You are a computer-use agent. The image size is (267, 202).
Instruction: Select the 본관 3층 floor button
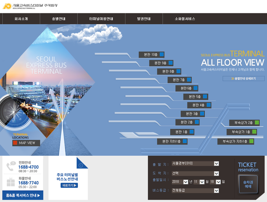[x=193, y=114]
